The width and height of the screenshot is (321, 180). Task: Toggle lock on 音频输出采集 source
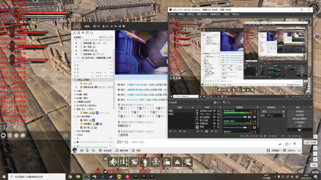point(218,111)
